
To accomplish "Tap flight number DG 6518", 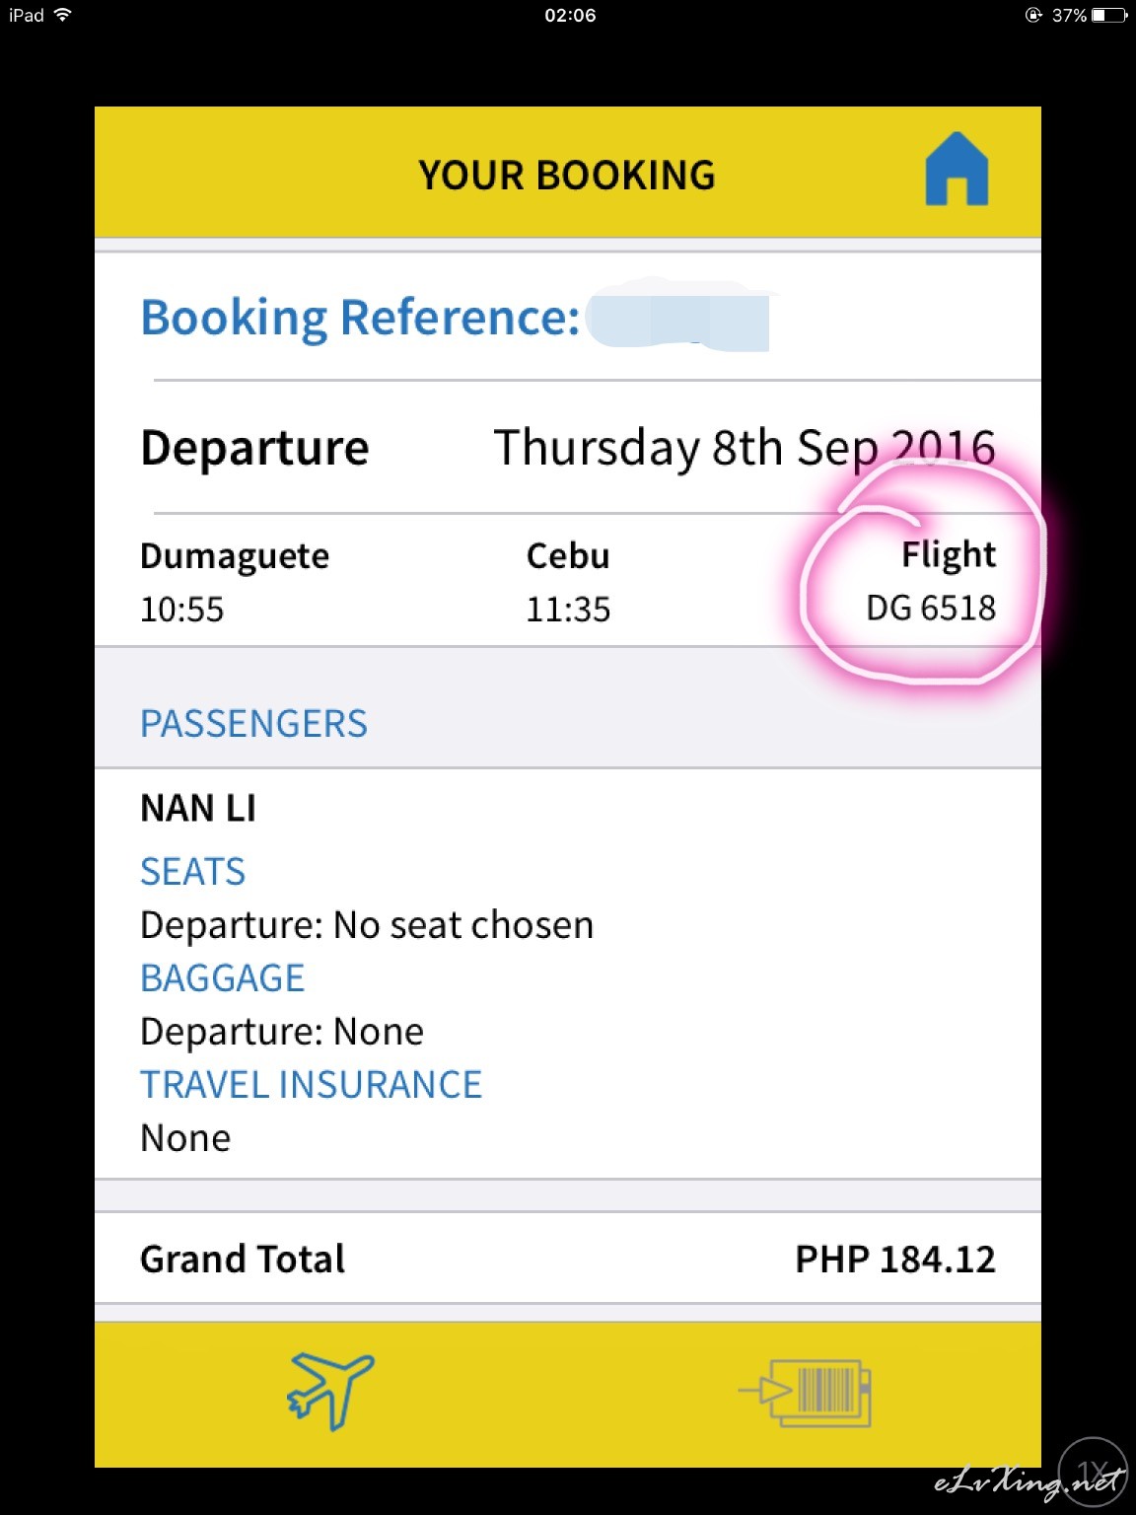I will (931, 609).
